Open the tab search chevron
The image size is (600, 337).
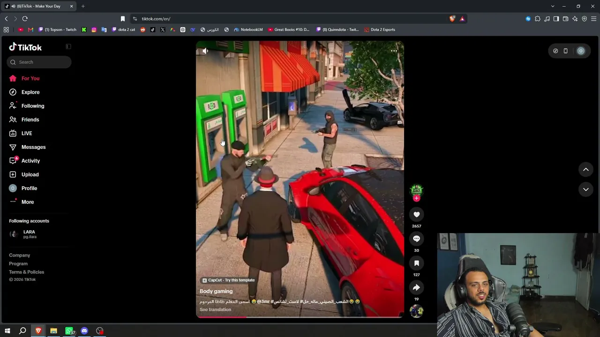pos(553,6)
